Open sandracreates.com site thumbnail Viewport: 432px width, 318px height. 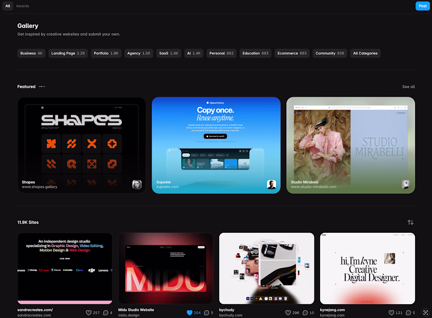[x=65, y=268]
